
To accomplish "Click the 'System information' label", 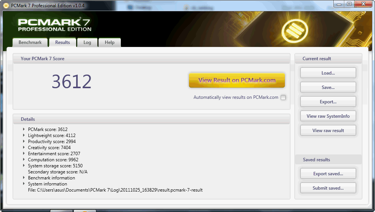I will coord(47,184).
